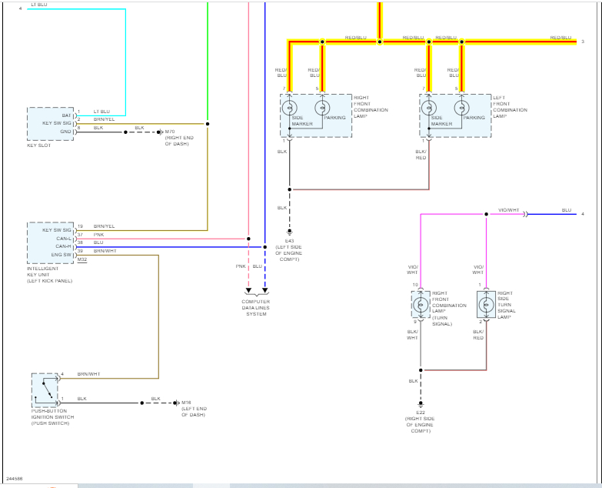Click the push-button ignition switch symbol
The width and height of the screenshot is (602, 488).
click(45, 389)
